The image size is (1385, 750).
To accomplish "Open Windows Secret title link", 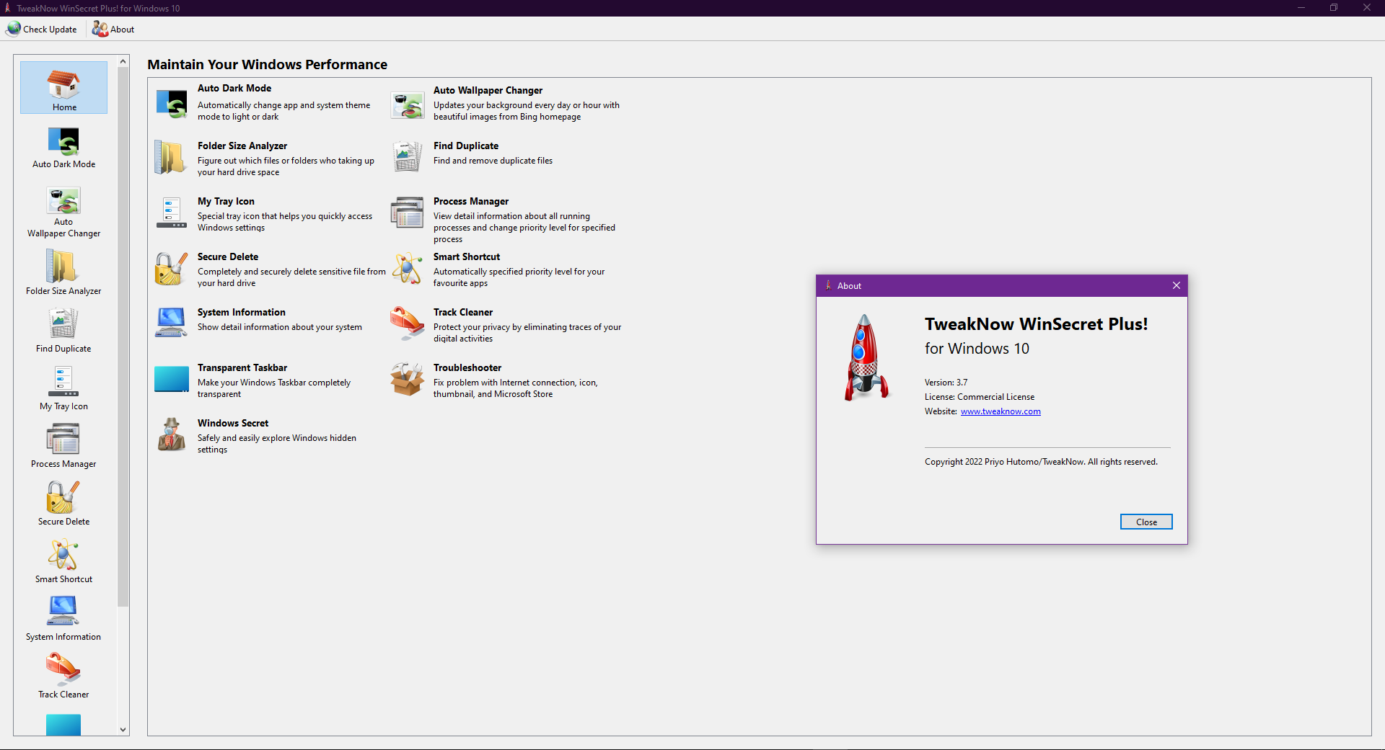I will coord(233,423).
